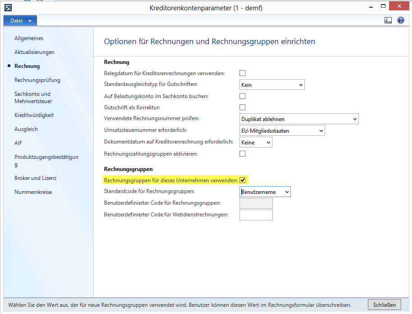Uncheck Rechnungsgruppen für dieses Unternehmen verwenden
The height and width of the screenshot is (314, 412).
coord(242,180)
